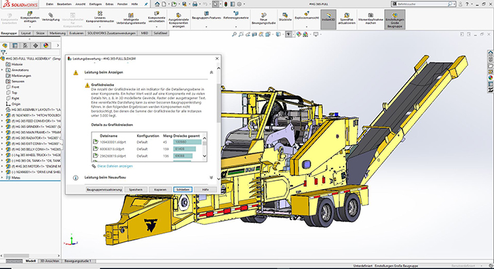This screenshot has height=269, width=494.
Task: Click the Schließen button in the dialog
Action: coord(183,190)
